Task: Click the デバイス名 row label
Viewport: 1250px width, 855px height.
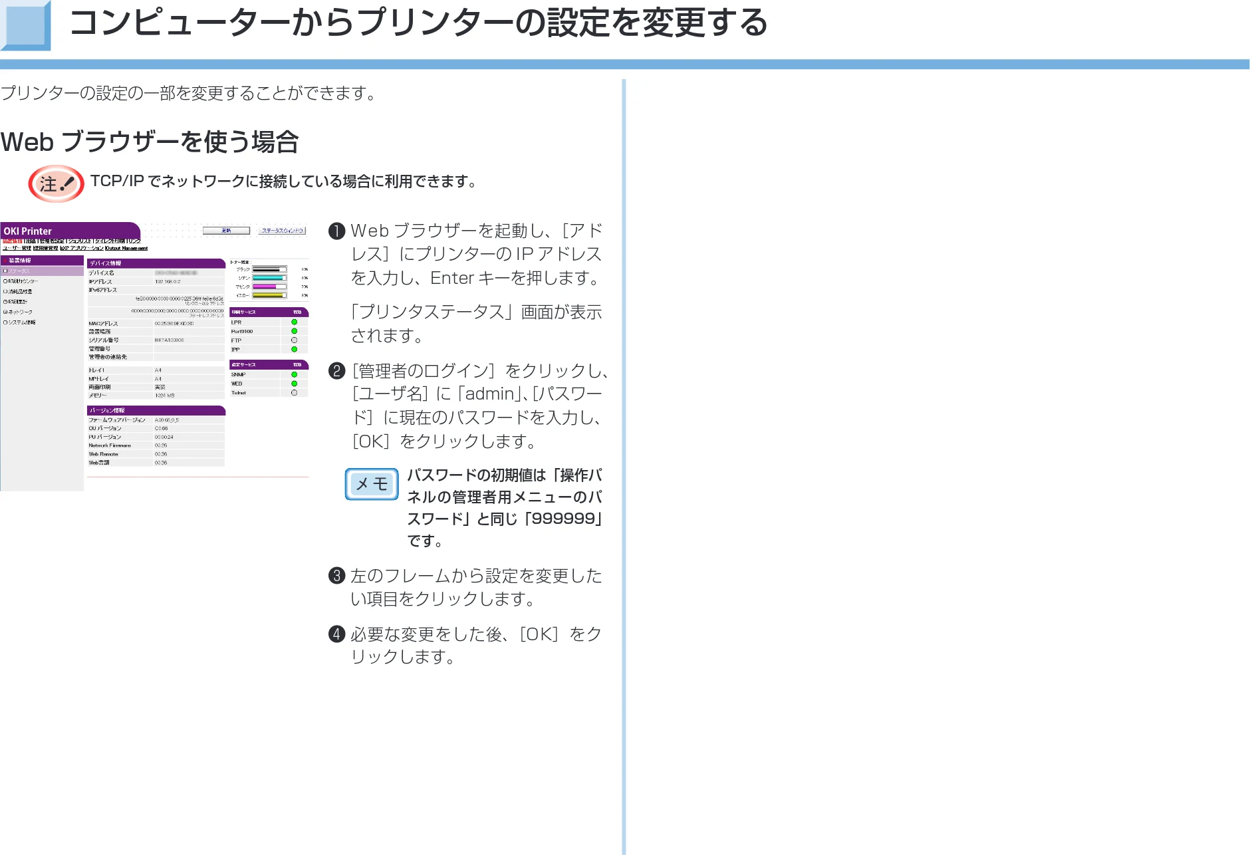Action: coord(102,273)
